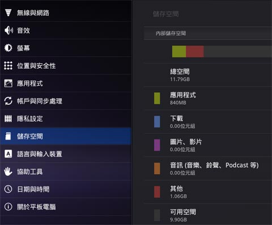Open the 隱私設定 menu item
Screen dimensions: 272x225
(x=66, y=118)
